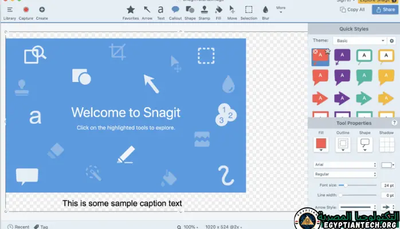The image size is (400, 229).
Task: Toggle the Tag panel
Action: (x=40, y=226)
